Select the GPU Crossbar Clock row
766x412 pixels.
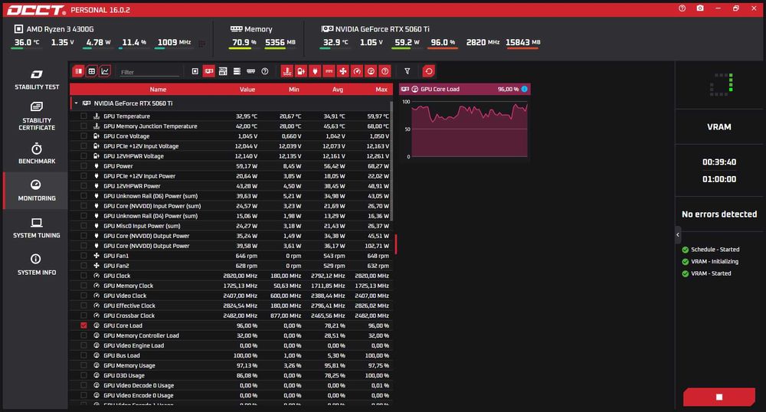click(x=231, y=316)
